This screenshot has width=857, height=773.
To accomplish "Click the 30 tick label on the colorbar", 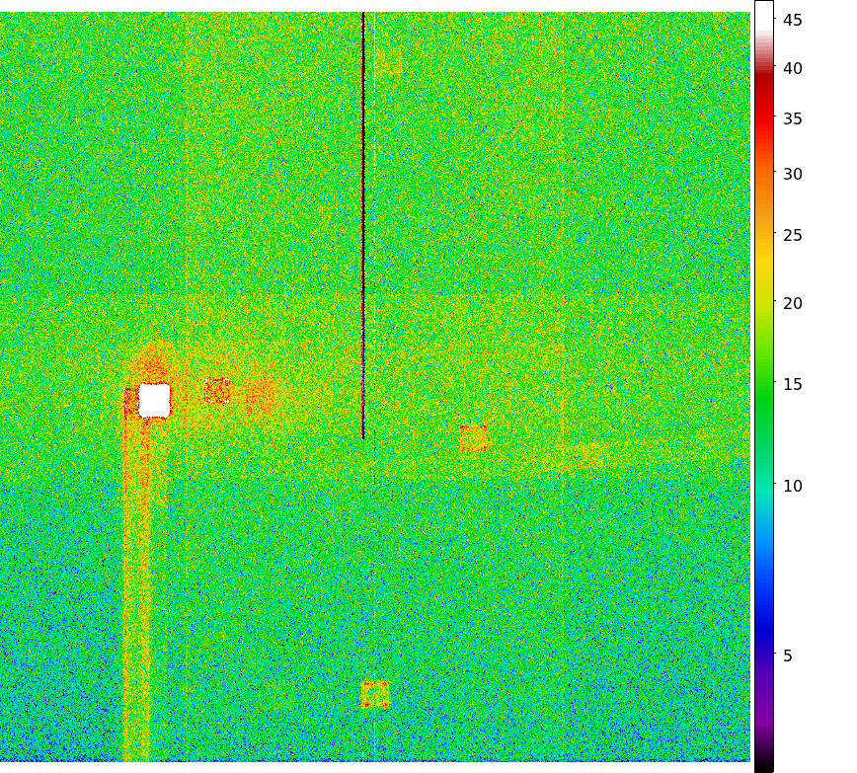I will click(x=793, y=174).
